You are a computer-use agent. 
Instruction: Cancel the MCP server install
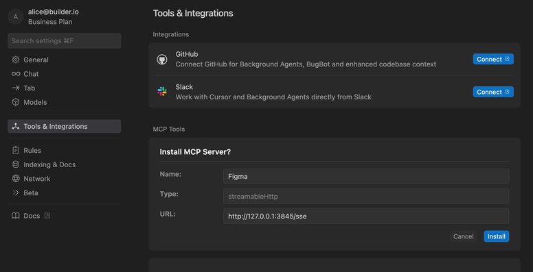[x=464, y=236]
